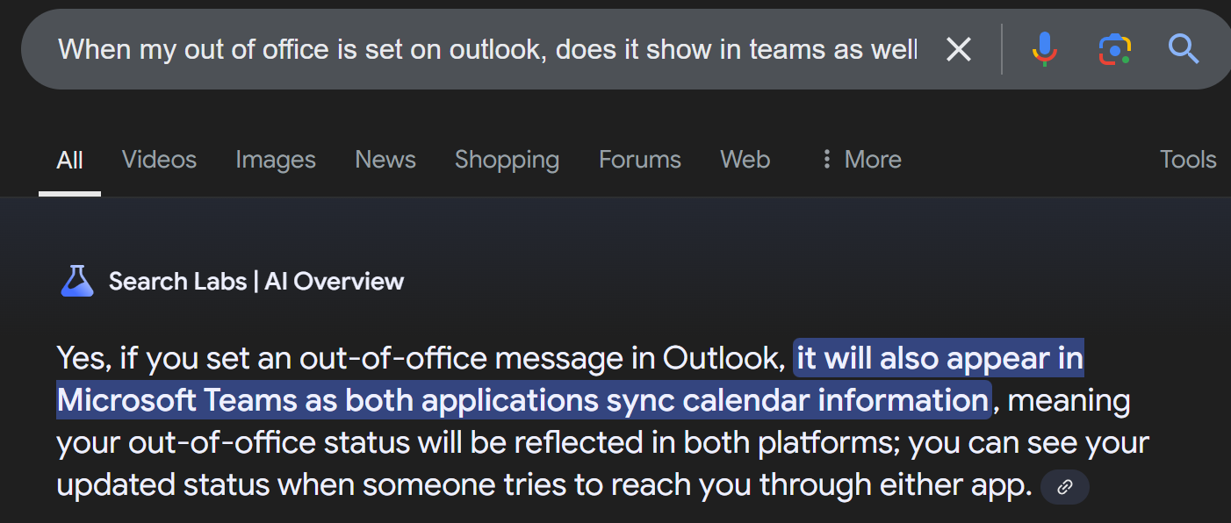Open the Forums results tab
Screen dimensions: 1231x523
coord(640,159)
